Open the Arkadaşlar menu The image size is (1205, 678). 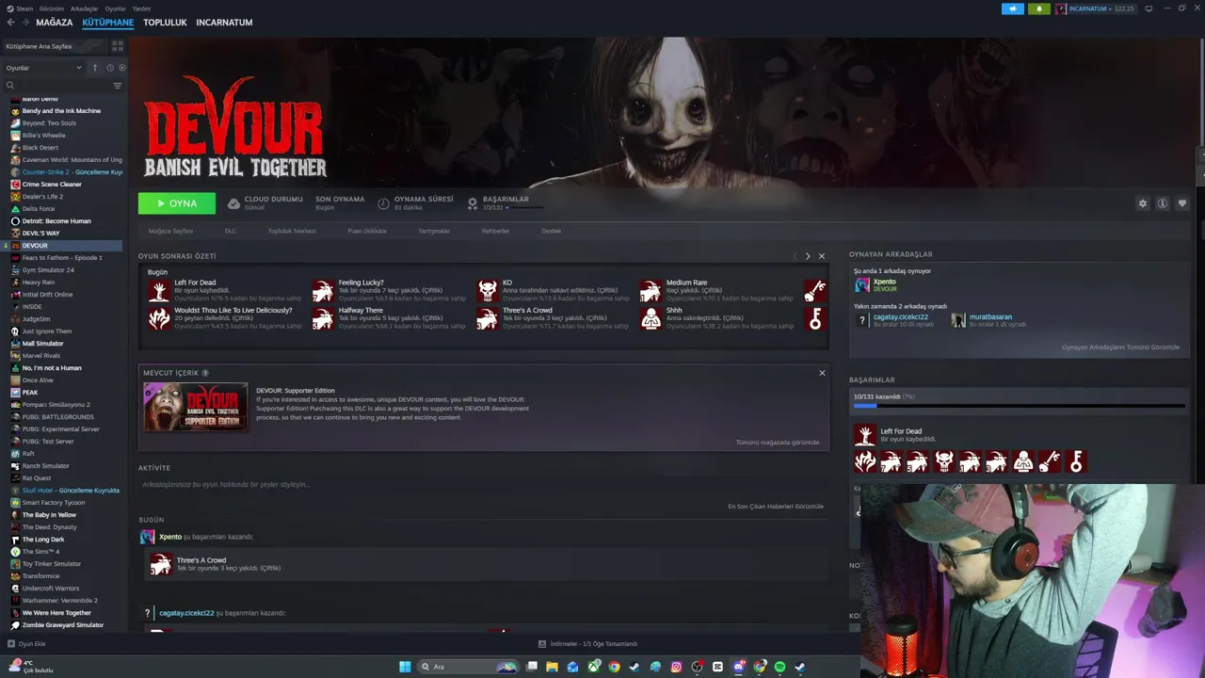[85, 8]
